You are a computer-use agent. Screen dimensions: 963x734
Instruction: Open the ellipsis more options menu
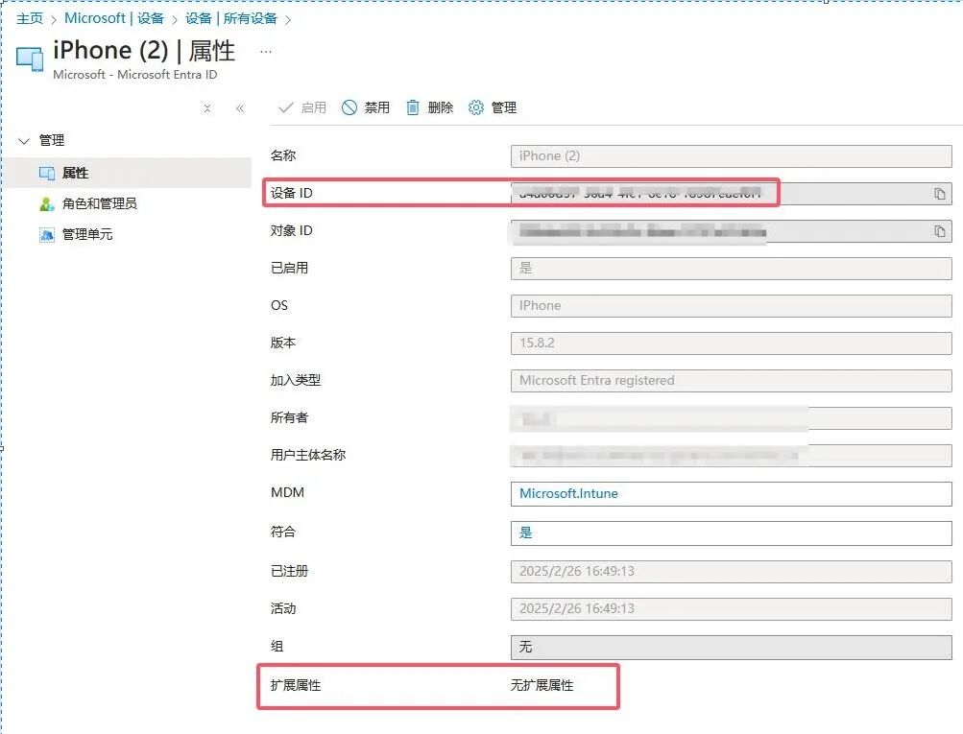(265, 52)
